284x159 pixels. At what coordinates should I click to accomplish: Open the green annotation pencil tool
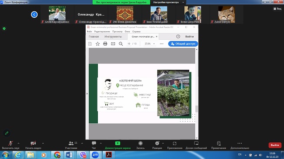(x=7, y=133)
